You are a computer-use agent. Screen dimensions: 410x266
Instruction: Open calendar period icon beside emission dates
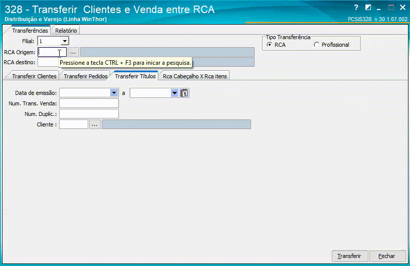[x=184, y=93]
